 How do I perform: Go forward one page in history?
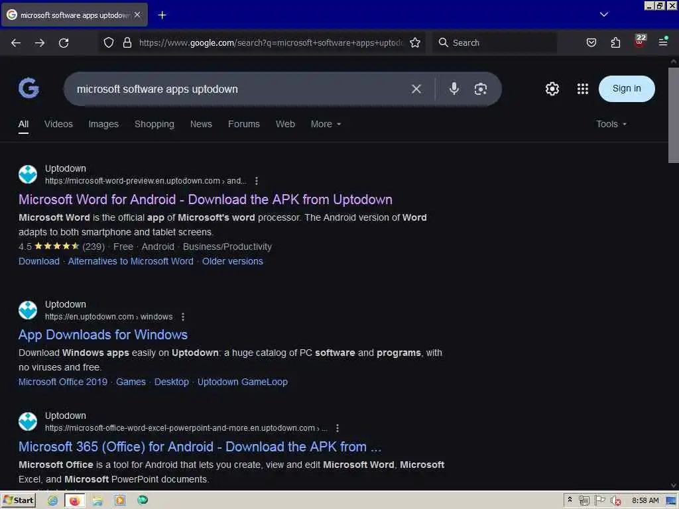click(x=40, y=43)
